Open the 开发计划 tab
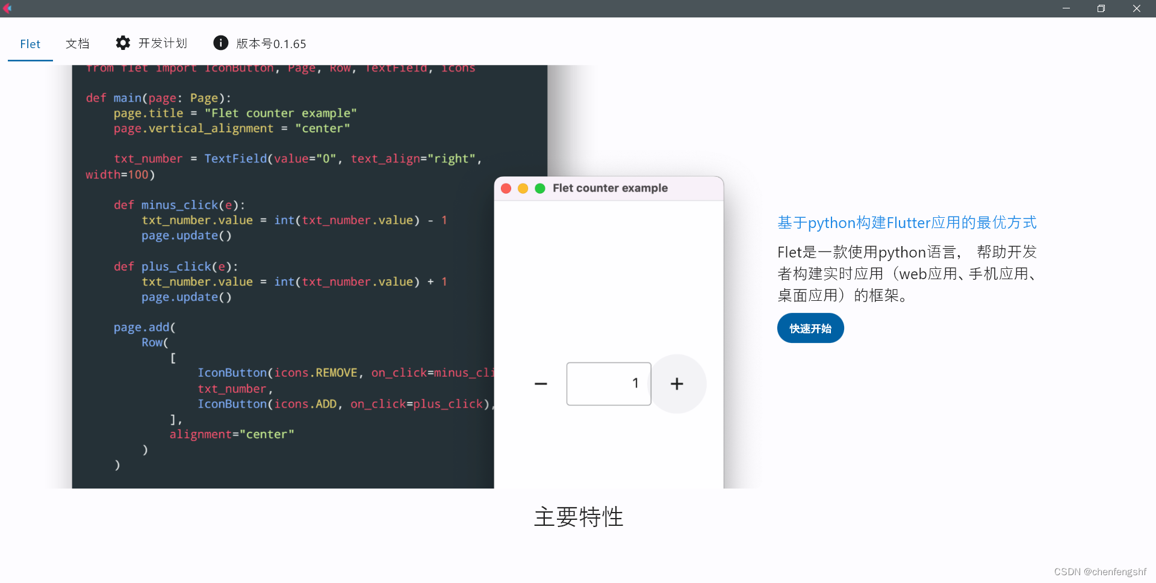 click(151, 43)
